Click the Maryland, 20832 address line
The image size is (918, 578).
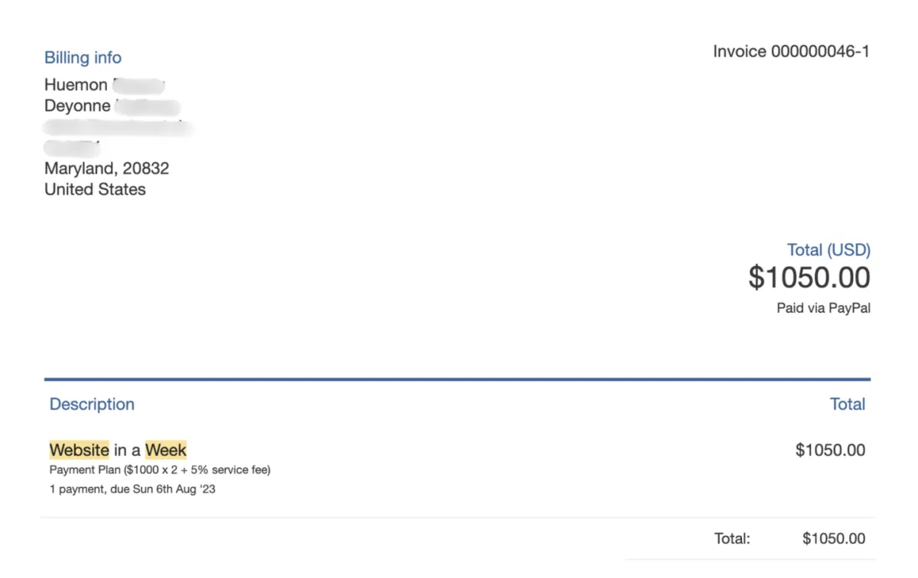(106, 168)
